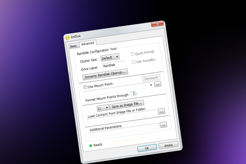
Task: Click the green Ready status indicator
Action: coord(90,146)
